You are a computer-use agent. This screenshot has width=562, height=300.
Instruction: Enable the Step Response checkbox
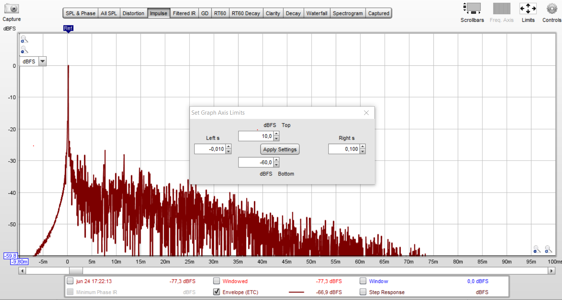(x=363, y=292)
